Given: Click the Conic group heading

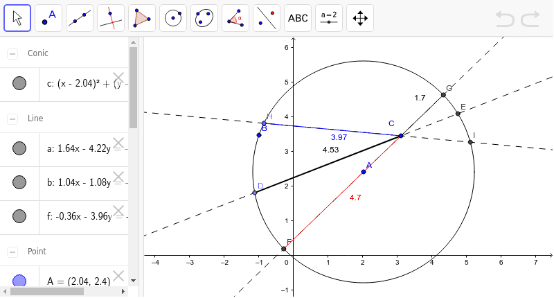Looking at the screenshot, I should pos(38,53).
